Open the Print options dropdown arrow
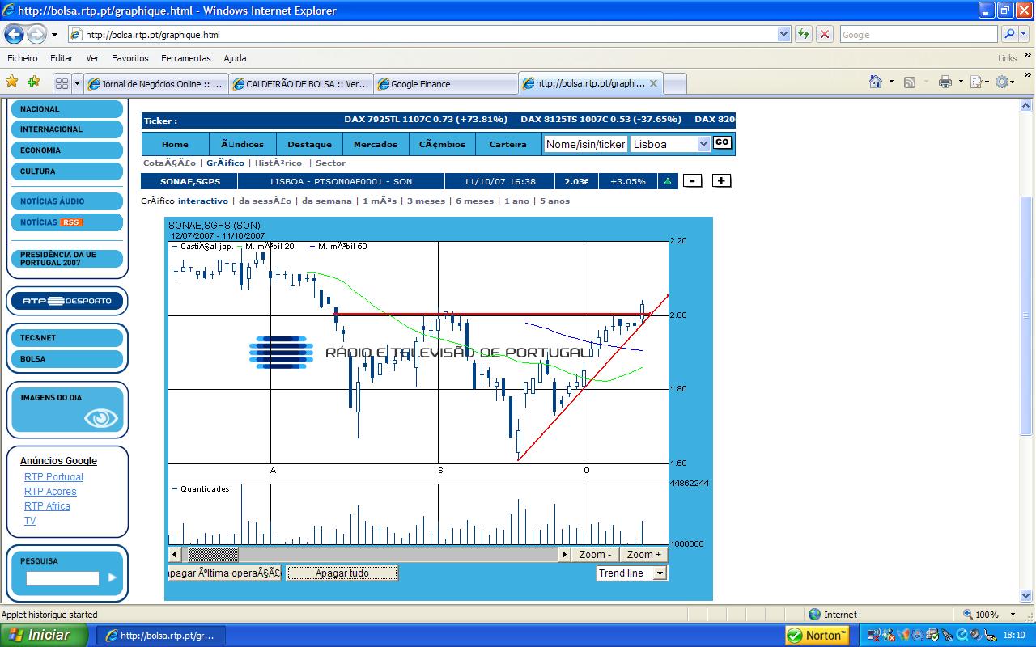 [960, 82]
